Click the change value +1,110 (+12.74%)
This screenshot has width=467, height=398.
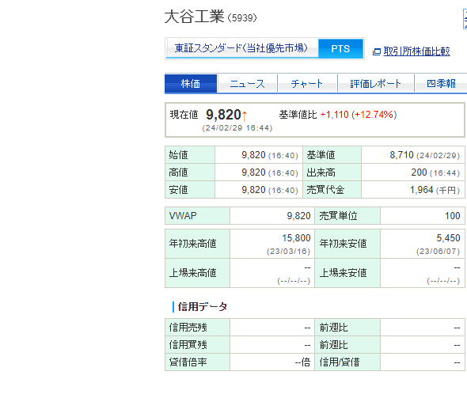(359, 115)
